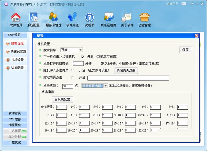Open SEO-外链 sidebar item
The width and height of the screenshot is (207, 151).
(x=15, y=137)
